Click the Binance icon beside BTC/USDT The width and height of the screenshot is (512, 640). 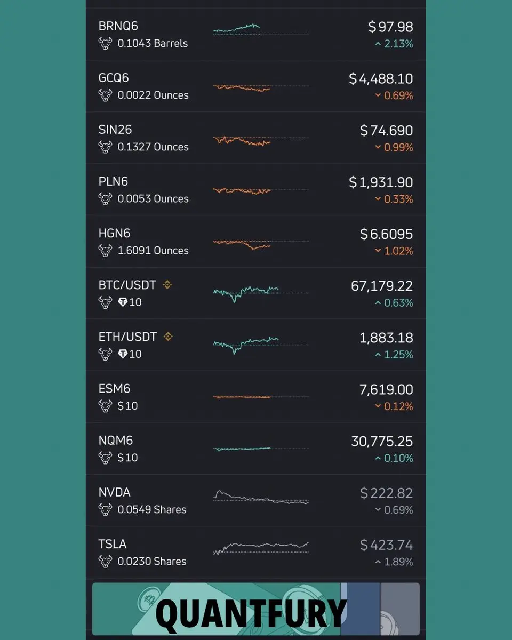pyautogui.click(x=167, y=285)
